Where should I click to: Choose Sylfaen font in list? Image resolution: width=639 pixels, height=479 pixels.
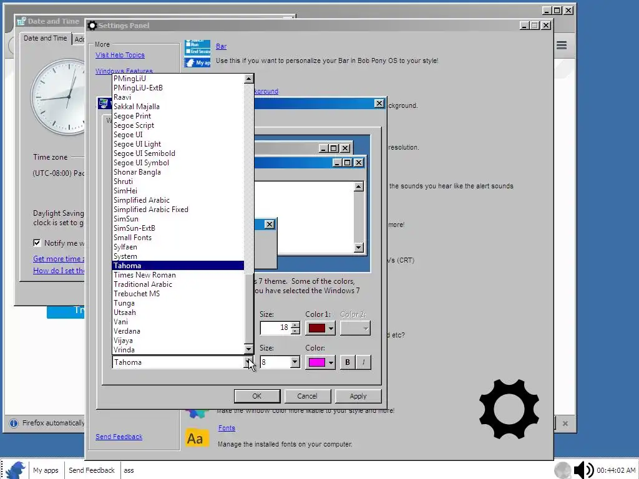coord(178,247)
